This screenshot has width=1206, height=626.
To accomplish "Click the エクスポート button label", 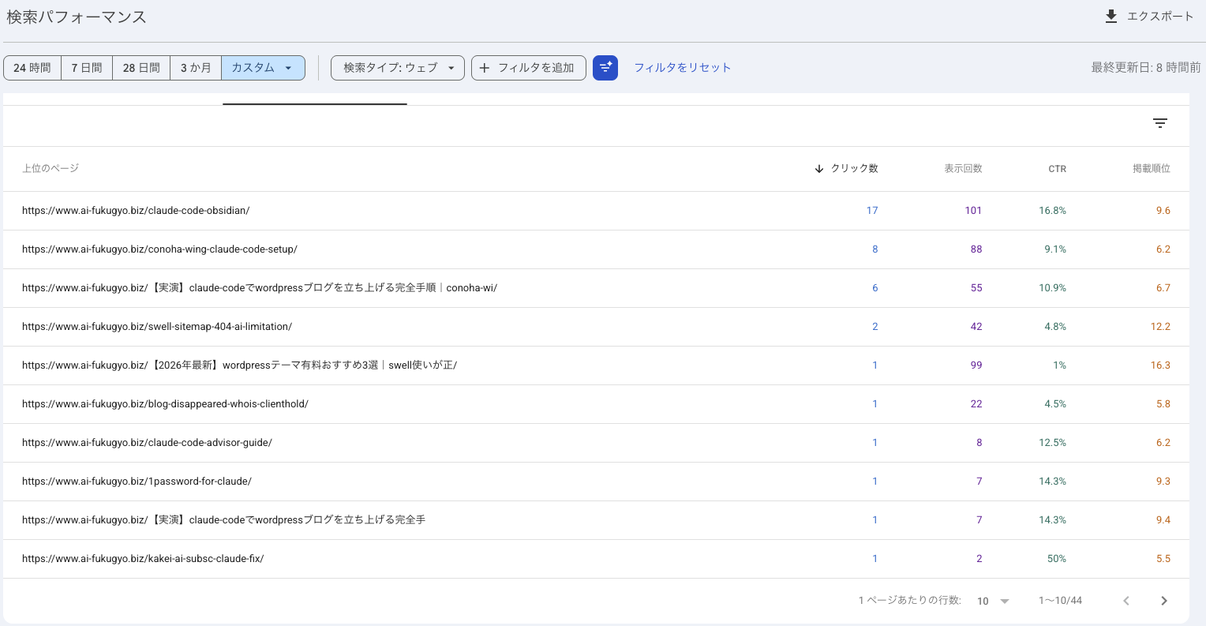I will point(1160,17).
